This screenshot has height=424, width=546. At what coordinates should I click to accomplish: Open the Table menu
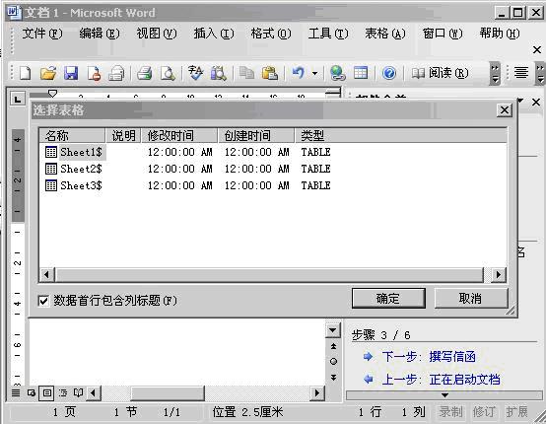(x=385, y=34)
